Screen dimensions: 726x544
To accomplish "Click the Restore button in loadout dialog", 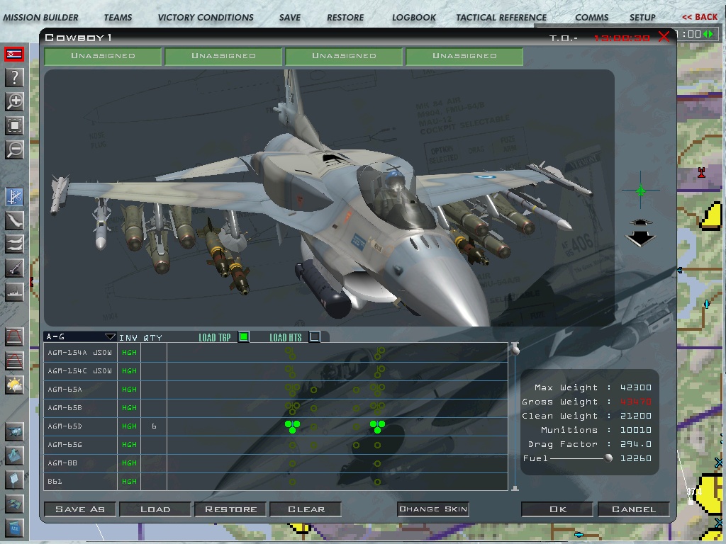I will (x=230, y=509).
